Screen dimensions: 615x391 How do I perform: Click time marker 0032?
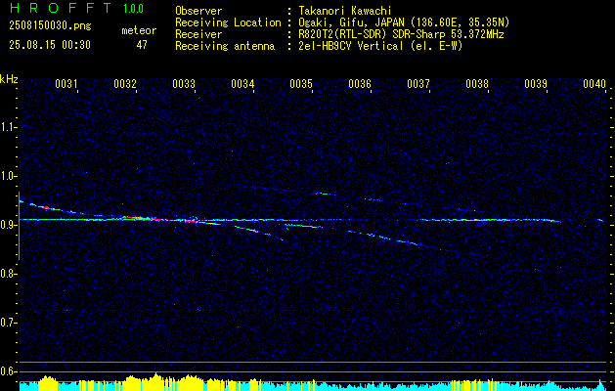pyautogui.click(x=125, y=83)
